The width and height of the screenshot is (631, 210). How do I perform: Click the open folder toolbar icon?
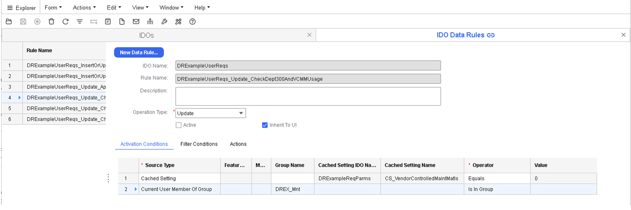(x=8, y=21)
